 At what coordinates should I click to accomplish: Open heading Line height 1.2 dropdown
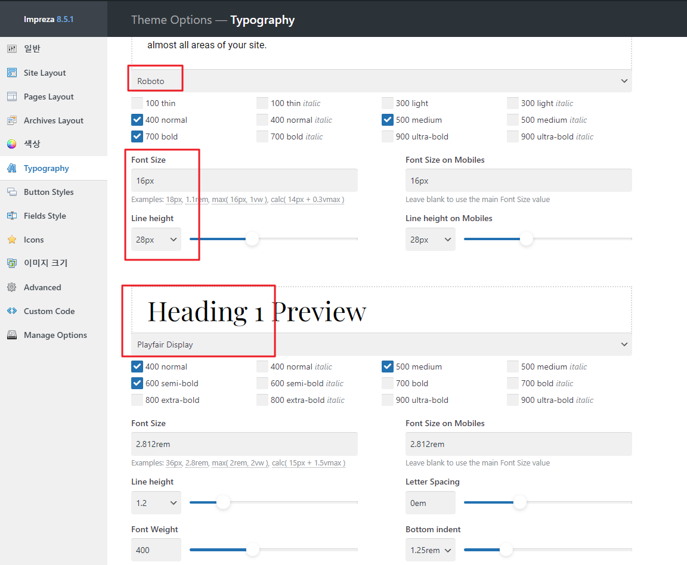pos(156,503)
